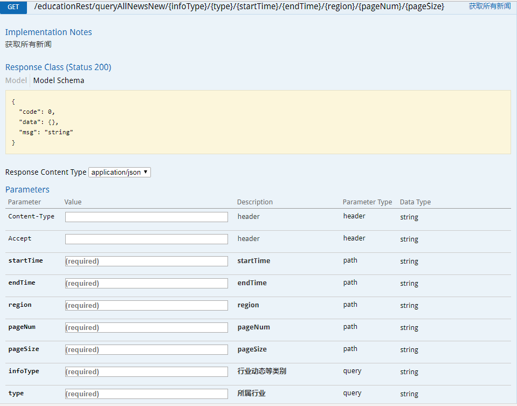Click the Content-Type value input
Image resolution: width=517 pixels, height=406 pixels.
(147, 217)
